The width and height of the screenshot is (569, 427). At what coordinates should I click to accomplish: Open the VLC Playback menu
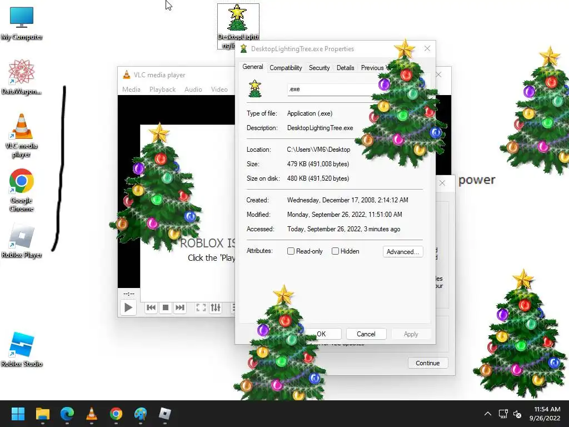tap(162, 90)
